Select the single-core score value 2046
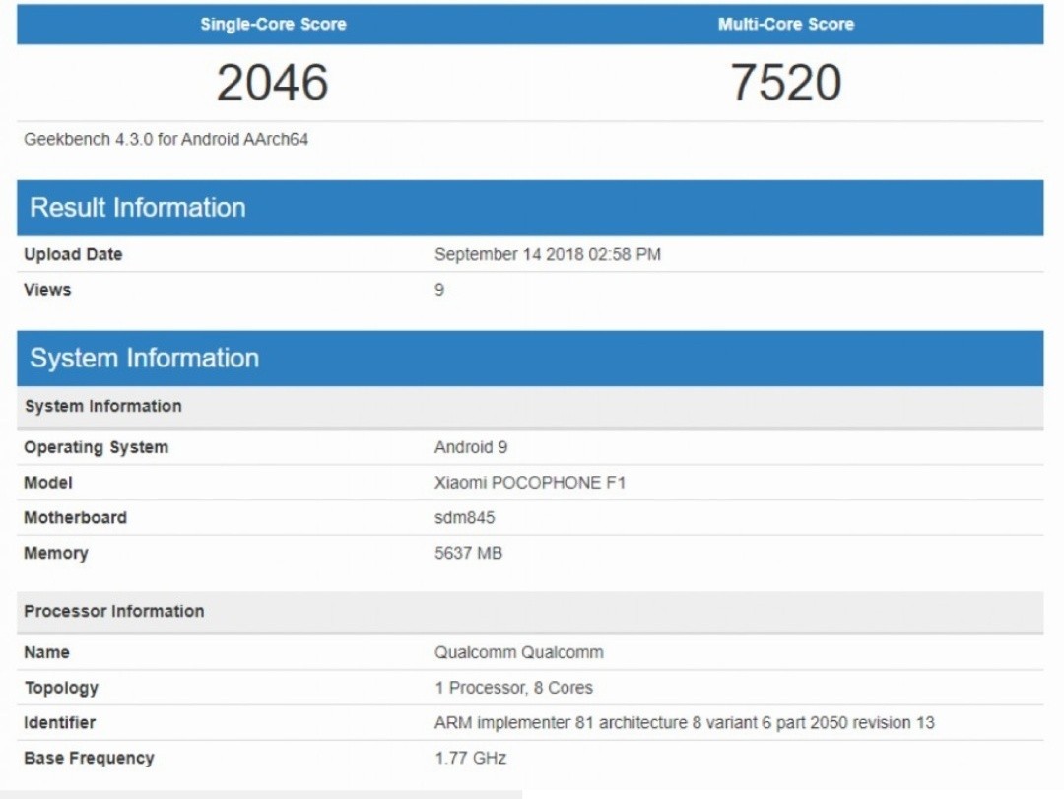This screenshot has height=799, width=1064. 273,82
